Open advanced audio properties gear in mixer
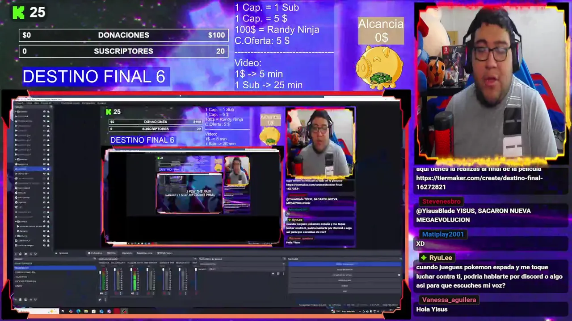This screenshot has width=572, height=321. click(x=100, y=300)
